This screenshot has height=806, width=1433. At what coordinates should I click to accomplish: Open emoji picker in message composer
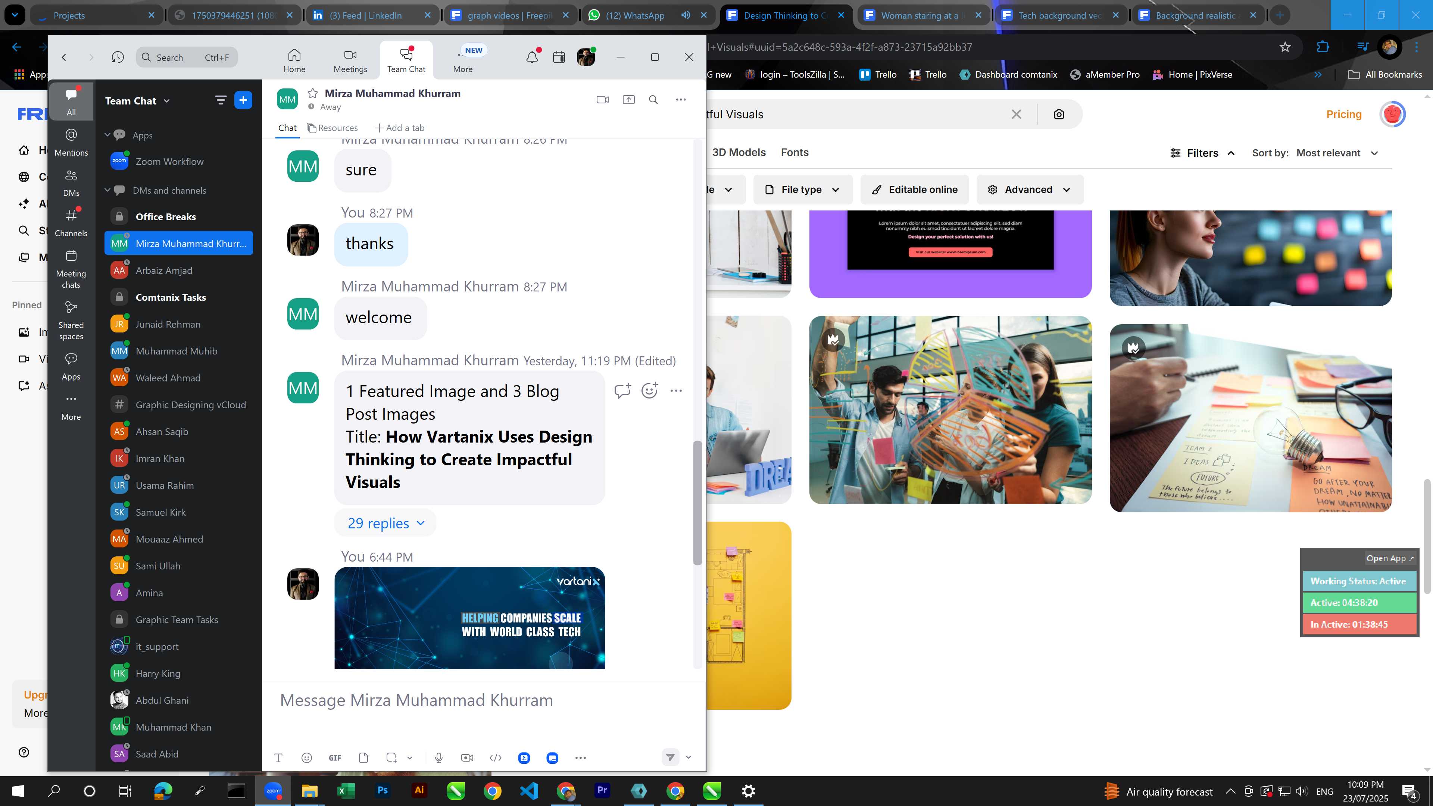click(306, 757)
